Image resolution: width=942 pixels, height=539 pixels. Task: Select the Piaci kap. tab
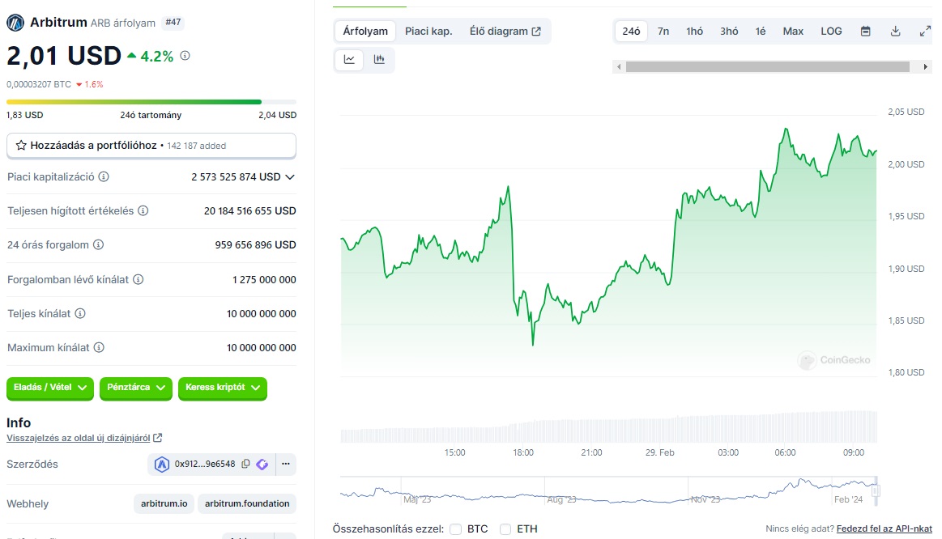[x=428, y=32]
